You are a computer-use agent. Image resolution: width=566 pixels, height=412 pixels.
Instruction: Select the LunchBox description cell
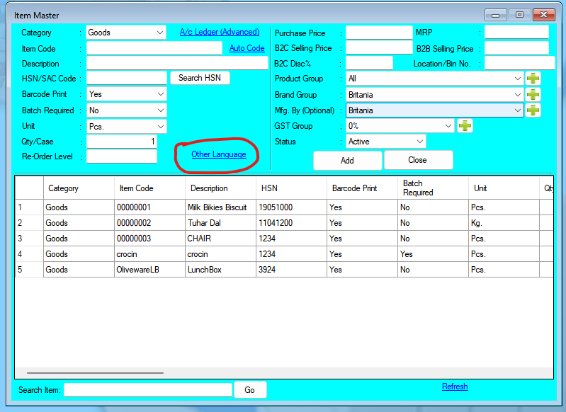220,270
